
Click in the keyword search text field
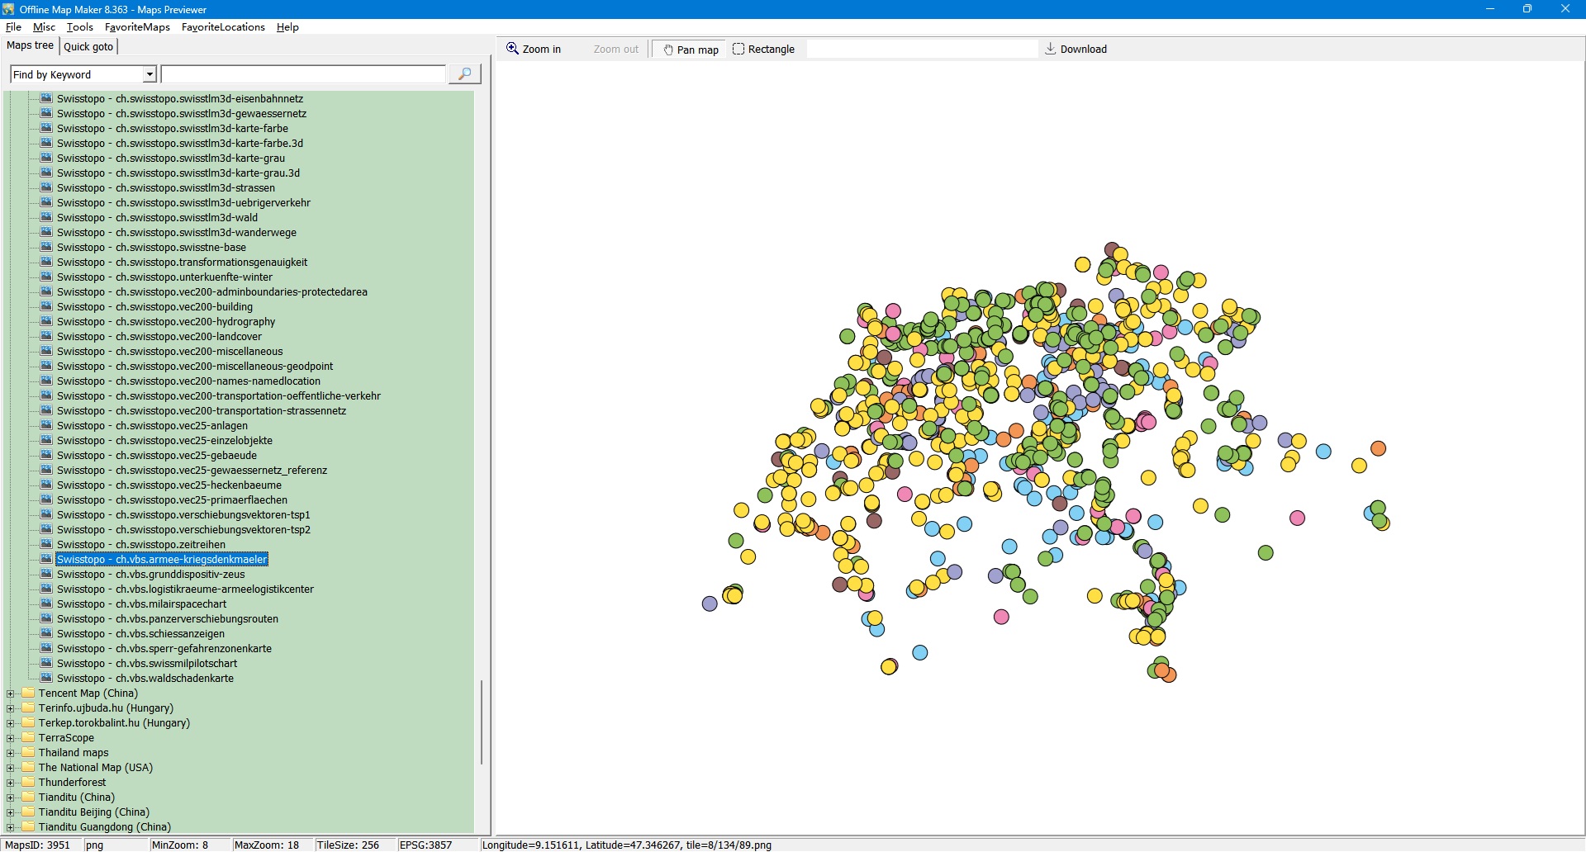click(302, 75)
